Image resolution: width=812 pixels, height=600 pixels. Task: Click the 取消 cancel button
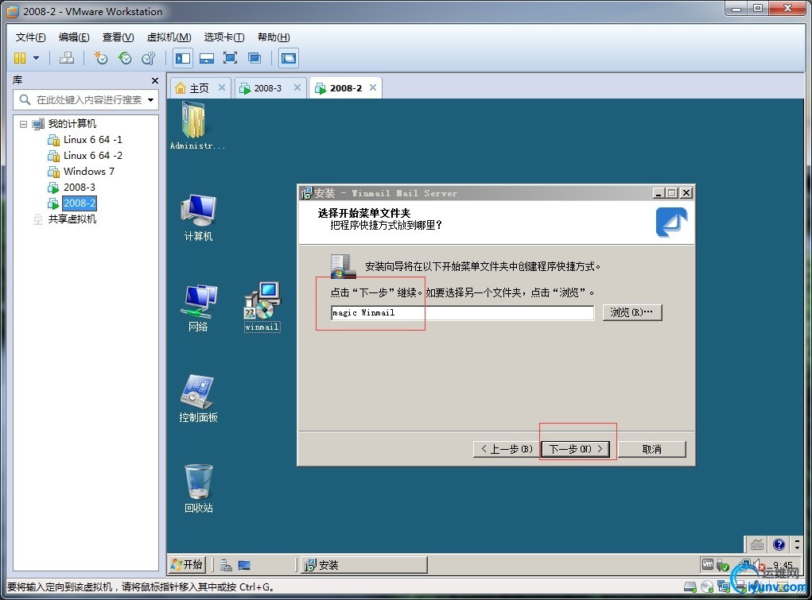click(652, 449)
